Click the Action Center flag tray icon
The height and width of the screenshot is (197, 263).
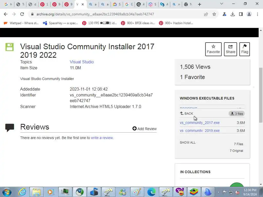tap(224, 192)
